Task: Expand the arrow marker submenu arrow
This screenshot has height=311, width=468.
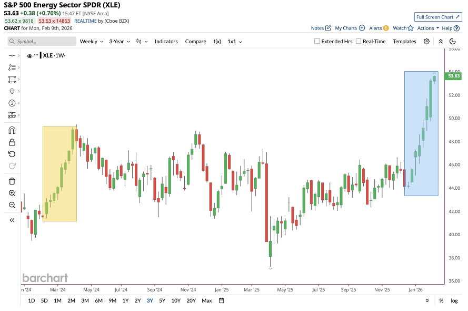Action: [x=18, y=91]
